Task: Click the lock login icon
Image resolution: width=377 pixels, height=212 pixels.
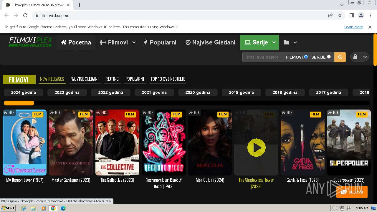Action: pos(355,57)
